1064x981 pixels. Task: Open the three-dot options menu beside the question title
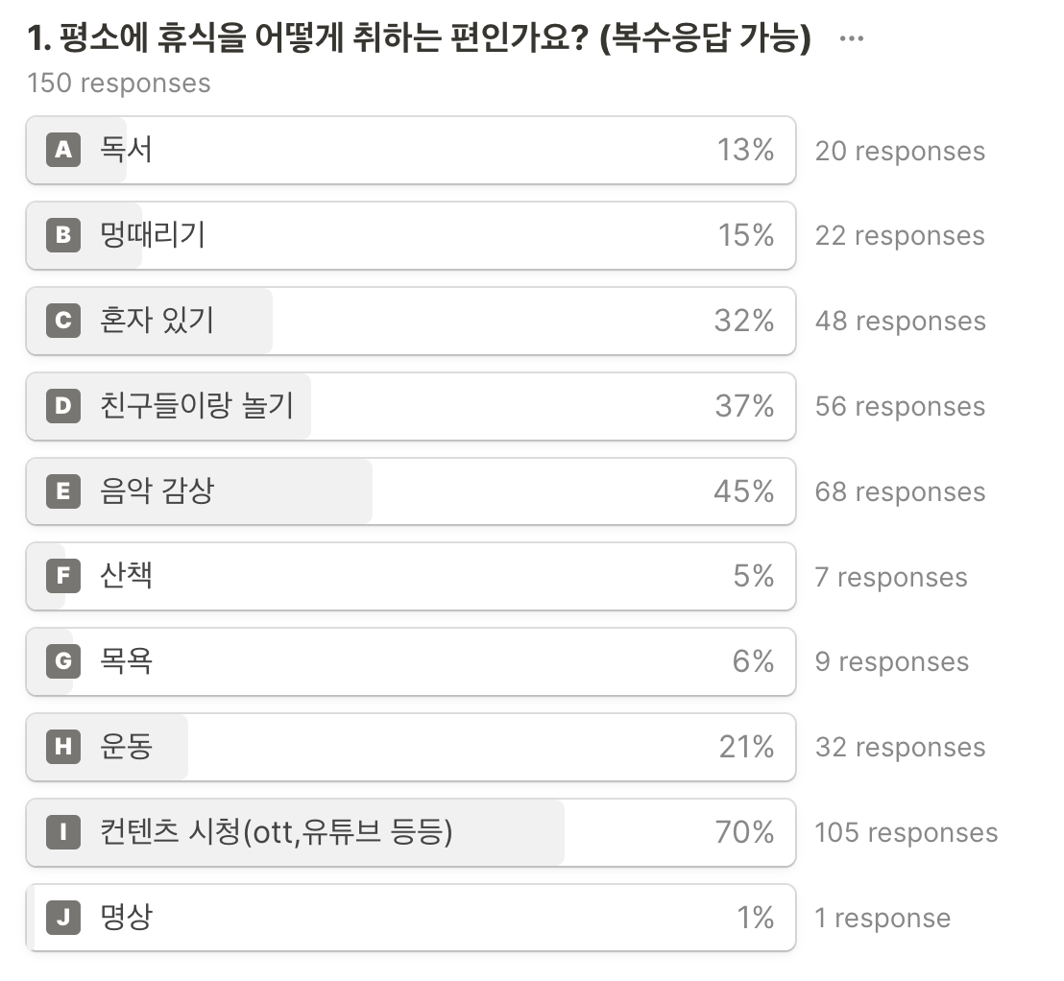coord(851,38)
